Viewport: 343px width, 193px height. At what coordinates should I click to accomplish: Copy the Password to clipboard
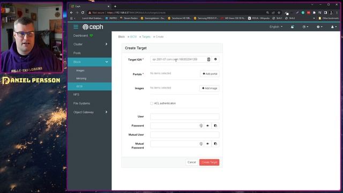coord(215,125)
